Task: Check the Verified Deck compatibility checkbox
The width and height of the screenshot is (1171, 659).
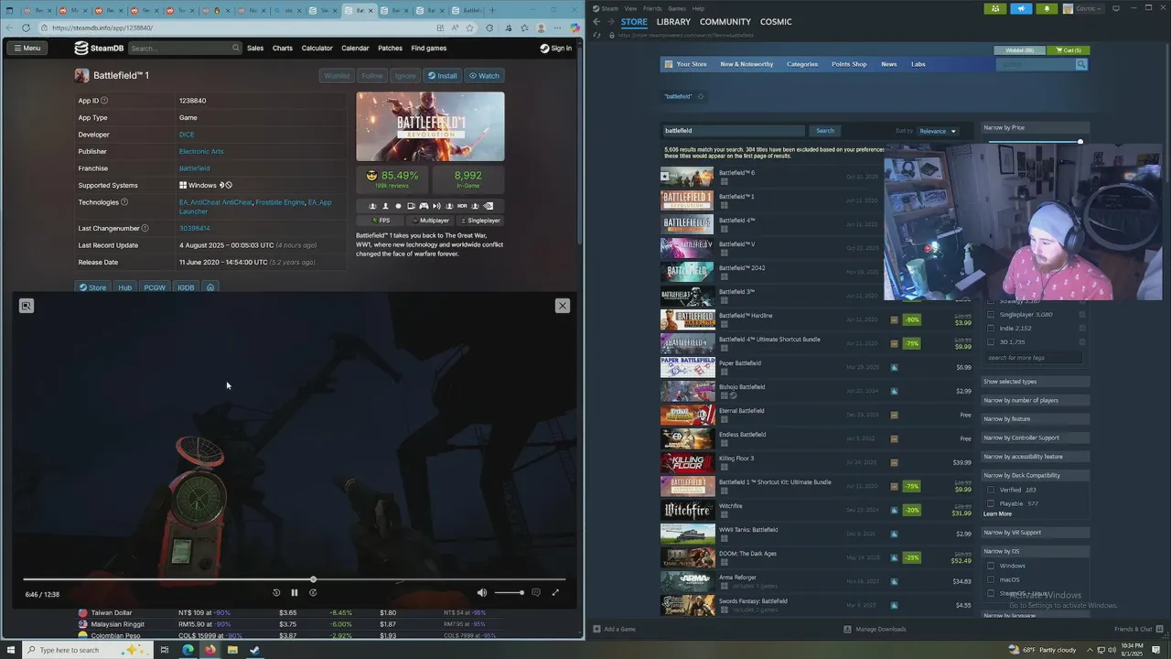Action: pos(991,490)
